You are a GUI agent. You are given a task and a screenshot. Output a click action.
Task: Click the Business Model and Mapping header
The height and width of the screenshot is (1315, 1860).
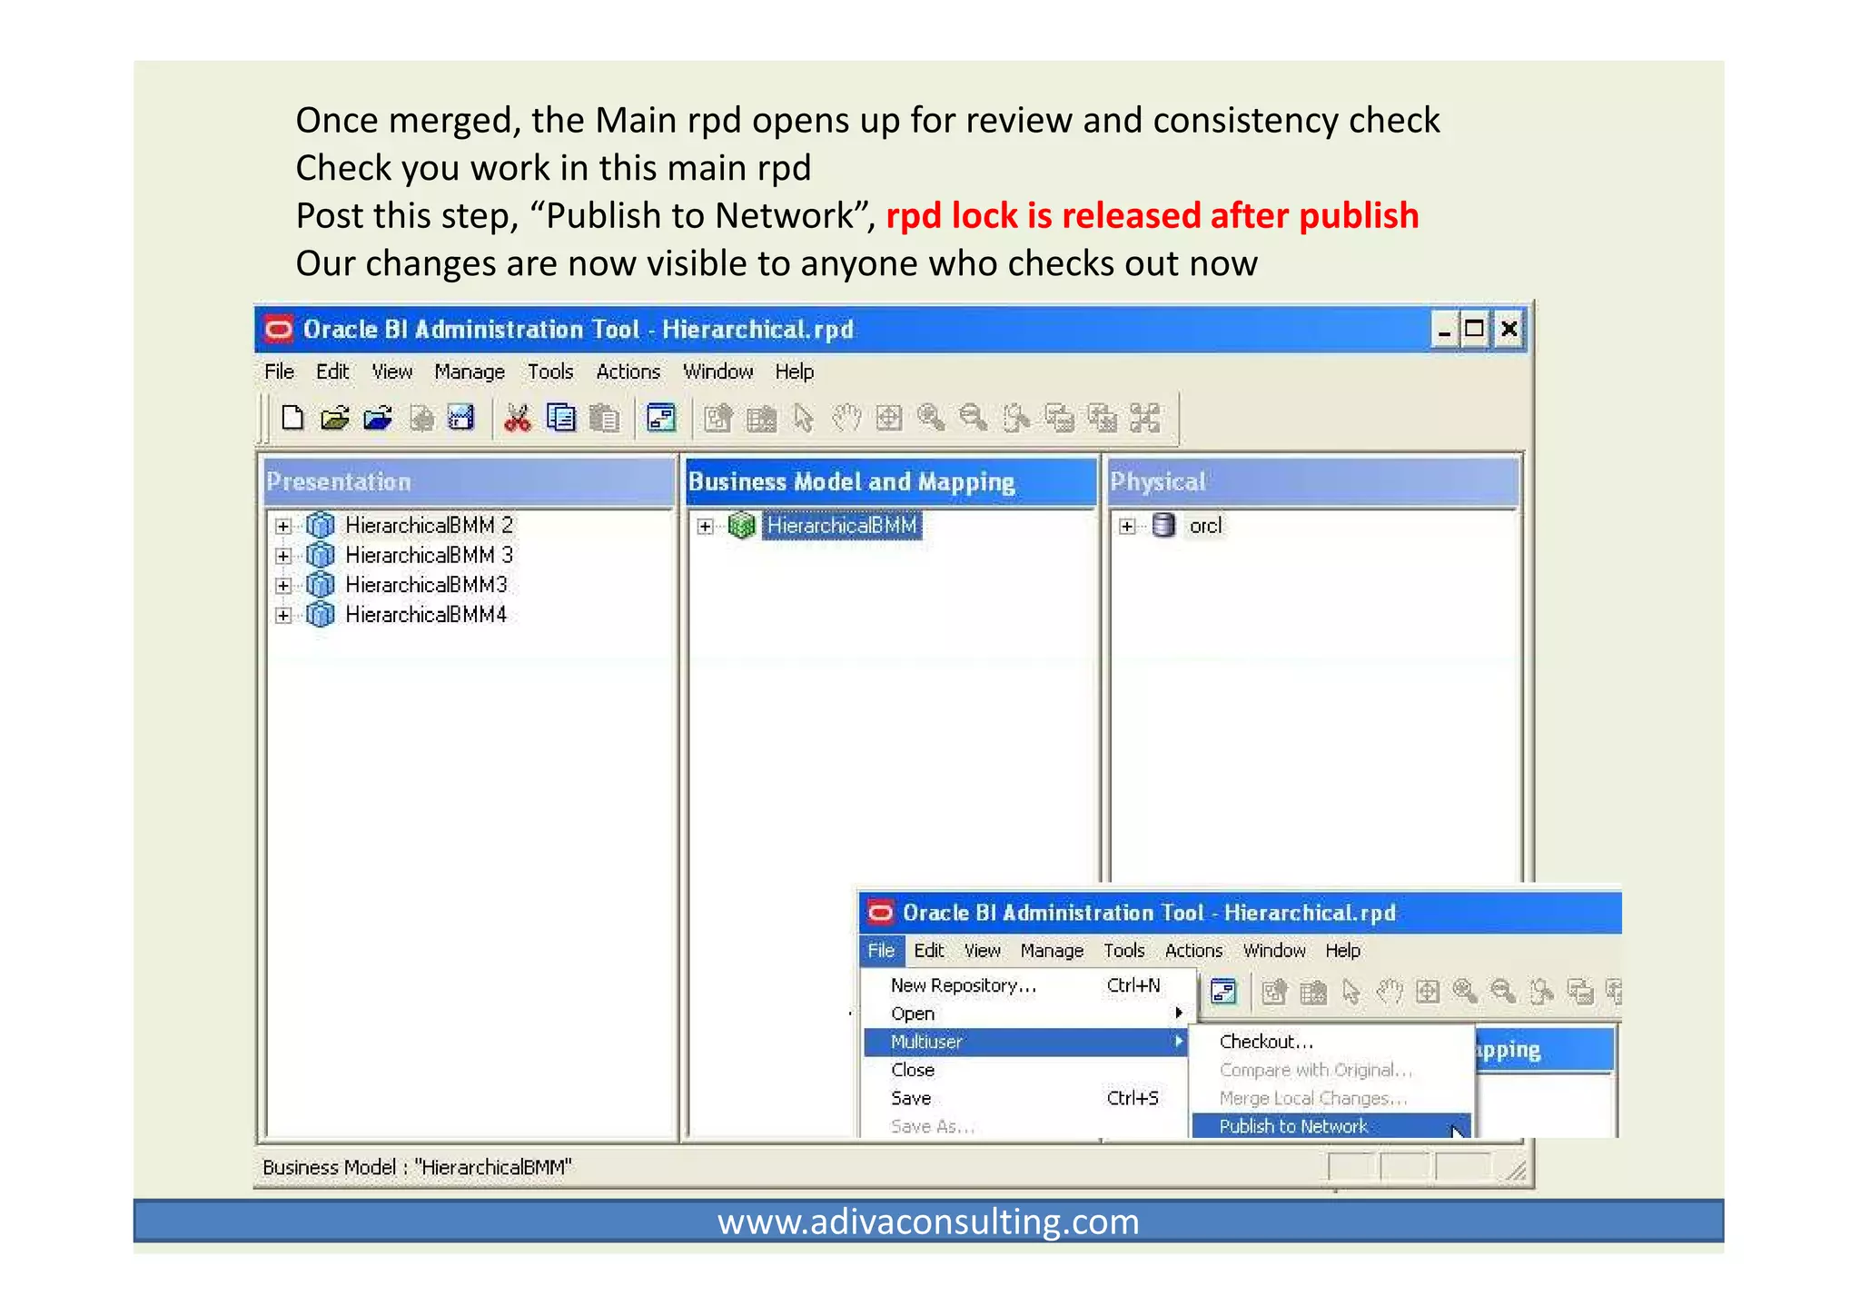tap(891, 481)
